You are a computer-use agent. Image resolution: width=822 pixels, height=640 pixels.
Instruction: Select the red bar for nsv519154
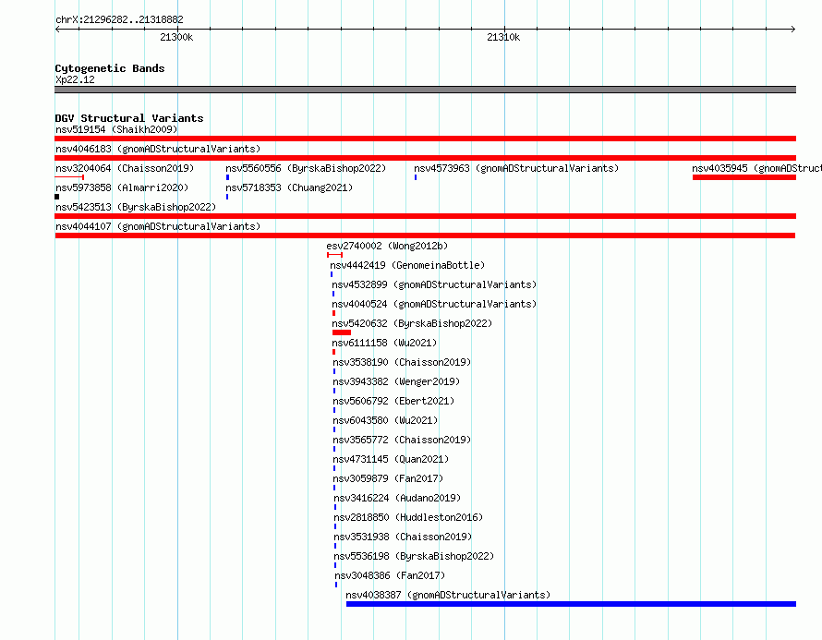pos(425,139)
